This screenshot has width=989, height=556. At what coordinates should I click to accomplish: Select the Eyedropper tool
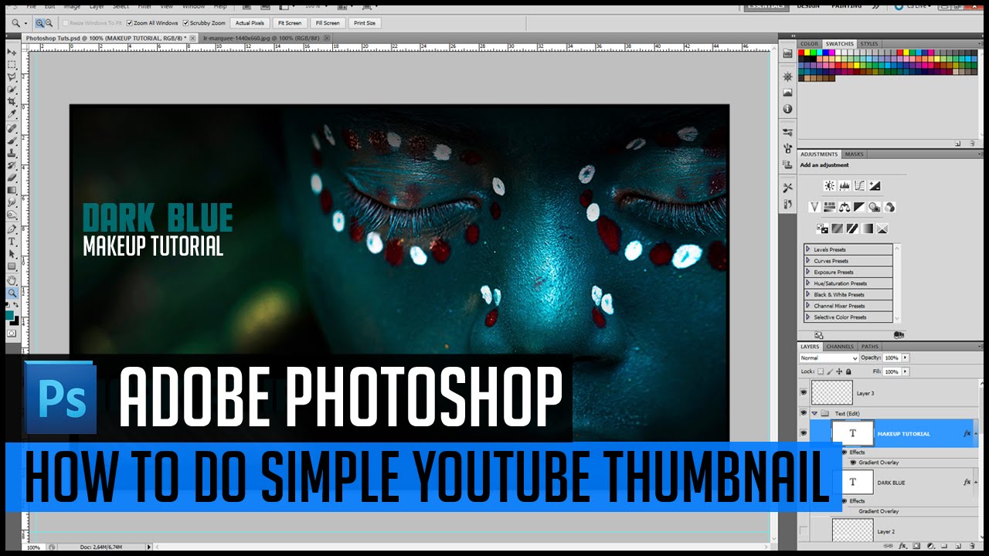point(12,114)
